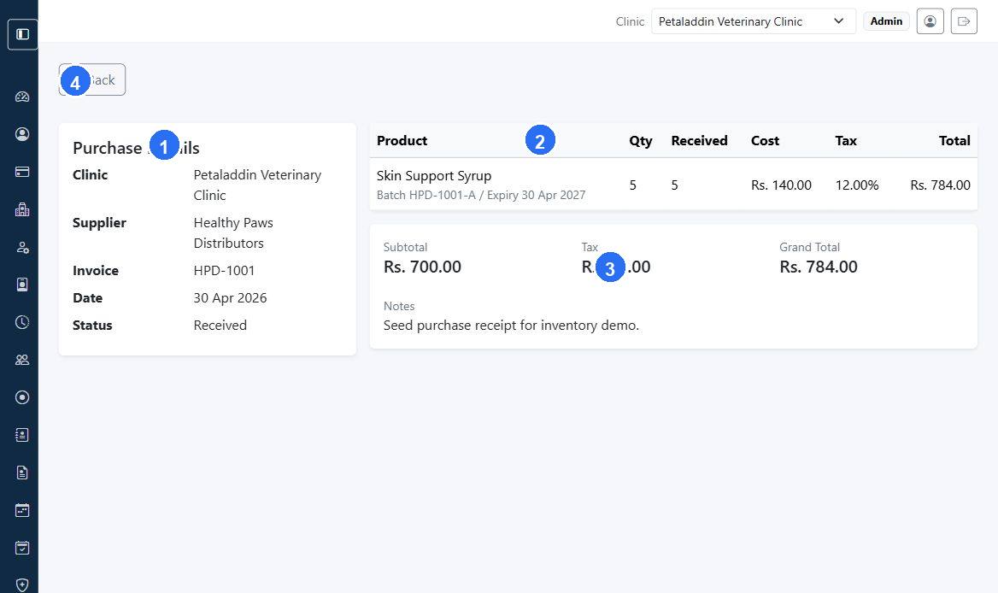This screenshot has width=998, height=593.
Task: Click the Rs. 784.00 row total cell
Action: coord(940,185)
